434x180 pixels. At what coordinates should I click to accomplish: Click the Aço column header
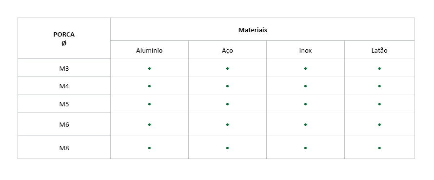pos(228,50)
